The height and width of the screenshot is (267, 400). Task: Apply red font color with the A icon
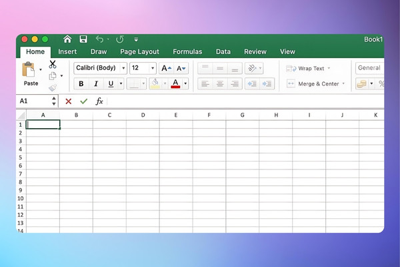click(x=175, y=83)
